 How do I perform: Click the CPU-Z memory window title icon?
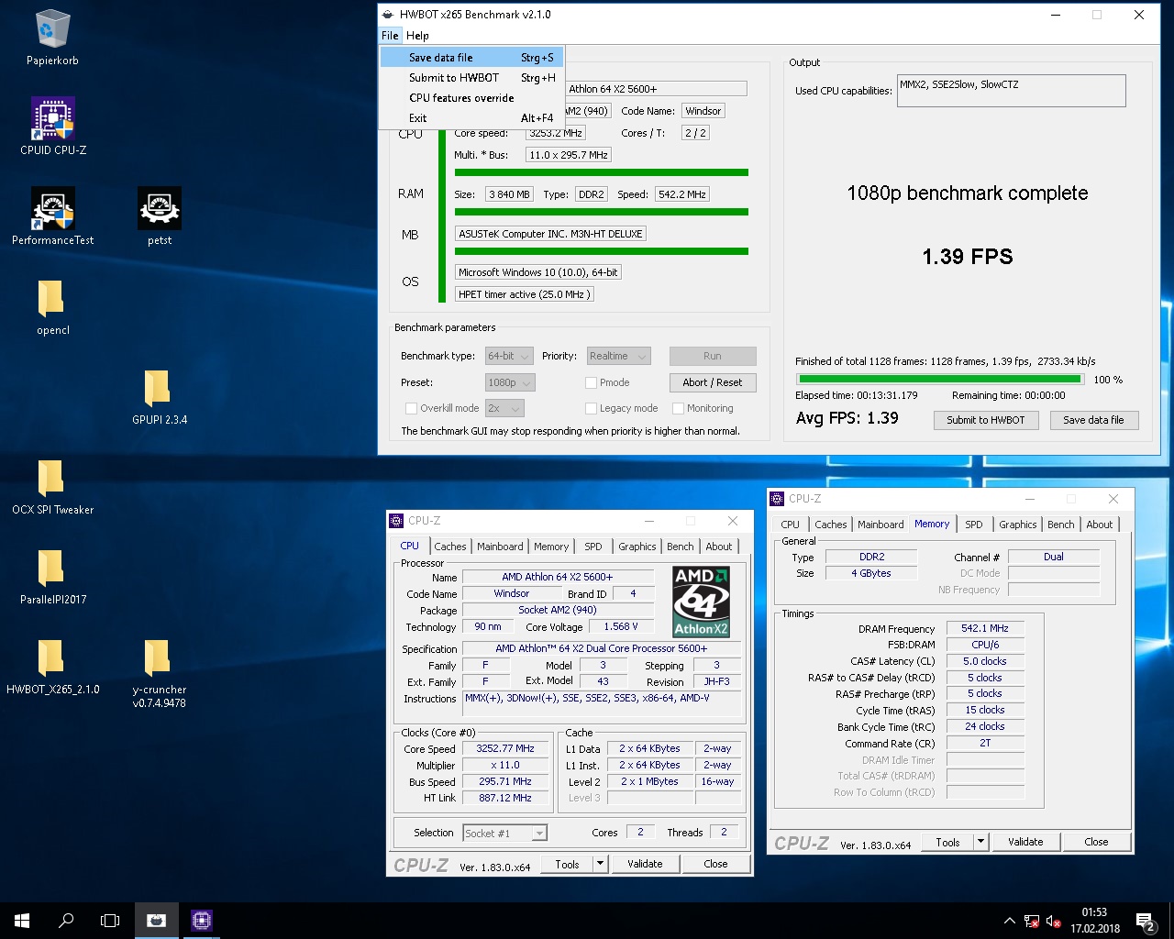pyautogui.click(x=777, y=499)
